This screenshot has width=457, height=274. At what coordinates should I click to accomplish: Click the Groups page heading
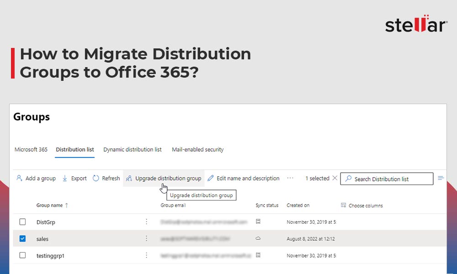point(32,117)
